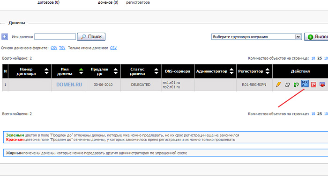Click the gray refresh arrows icon for DOMEN.RU
Image resolution: width=328 pixels, height=176 pixels.
[x=287, y=84]
